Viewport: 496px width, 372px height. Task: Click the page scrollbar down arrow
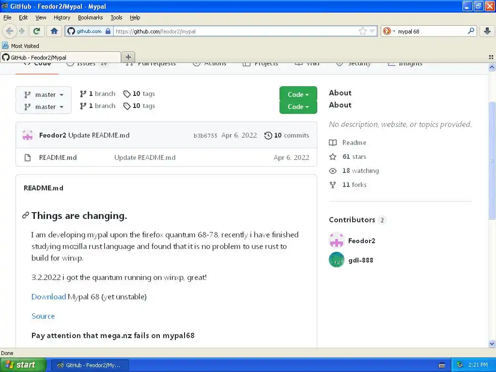click(x=492, y=343)
